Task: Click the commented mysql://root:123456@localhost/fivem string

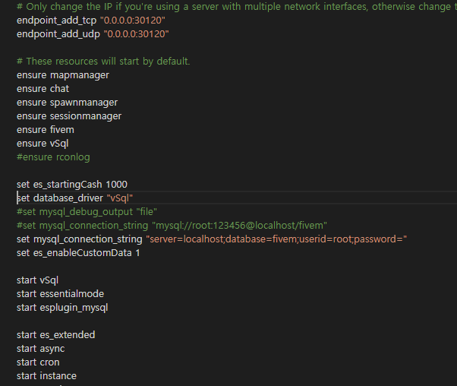Action: point(239,226)
